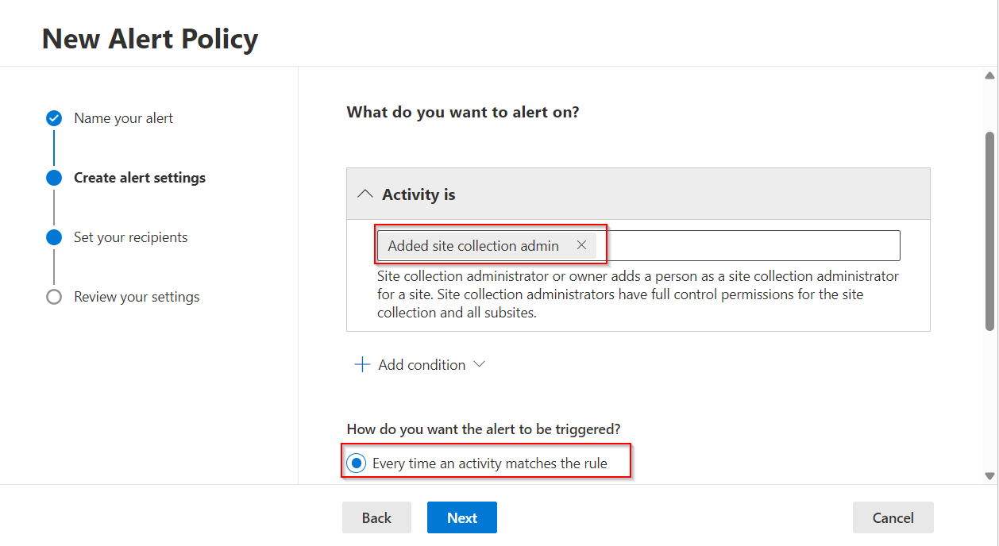Click the step circle beside Set your recipients

click(53, 236)
